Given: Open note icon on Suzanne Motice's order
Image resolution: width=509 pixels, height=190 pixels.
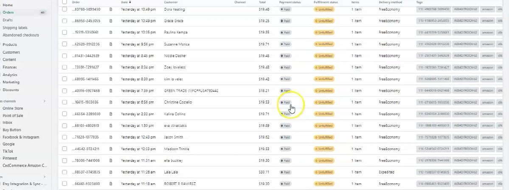Looking at the screenshot, I should [111, 44].
